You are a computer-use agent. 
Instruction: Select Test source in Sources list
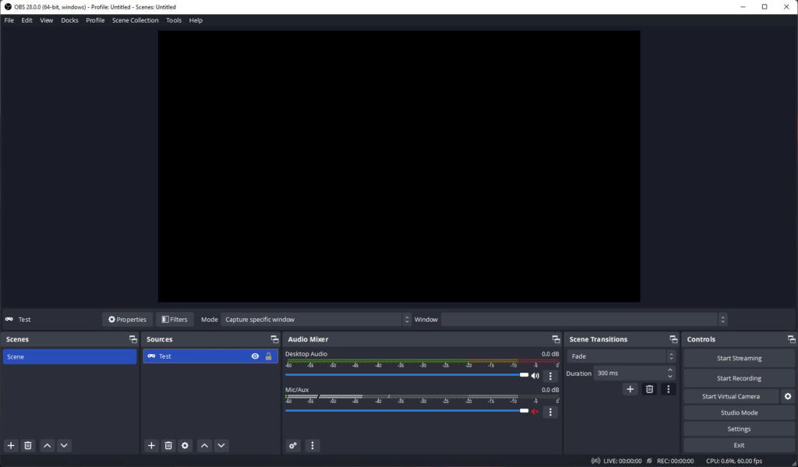click(210, 356)
